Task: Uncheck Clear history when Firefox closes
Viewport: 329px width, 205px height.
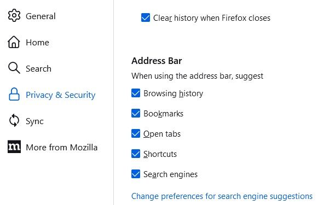Action: pyautogui.click(x=146, y=17)
